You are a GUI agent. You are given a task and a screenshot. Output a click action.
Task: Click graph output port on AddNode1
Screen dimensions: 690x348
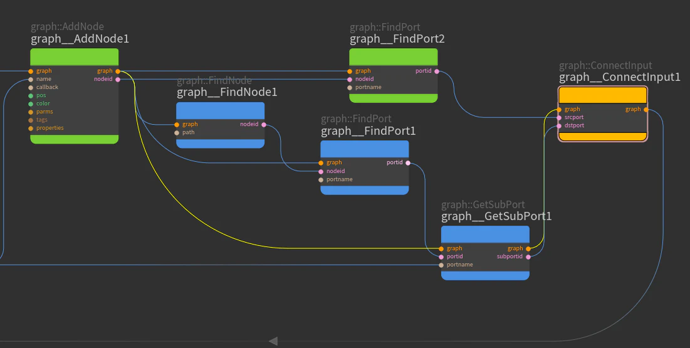[118, 71]
